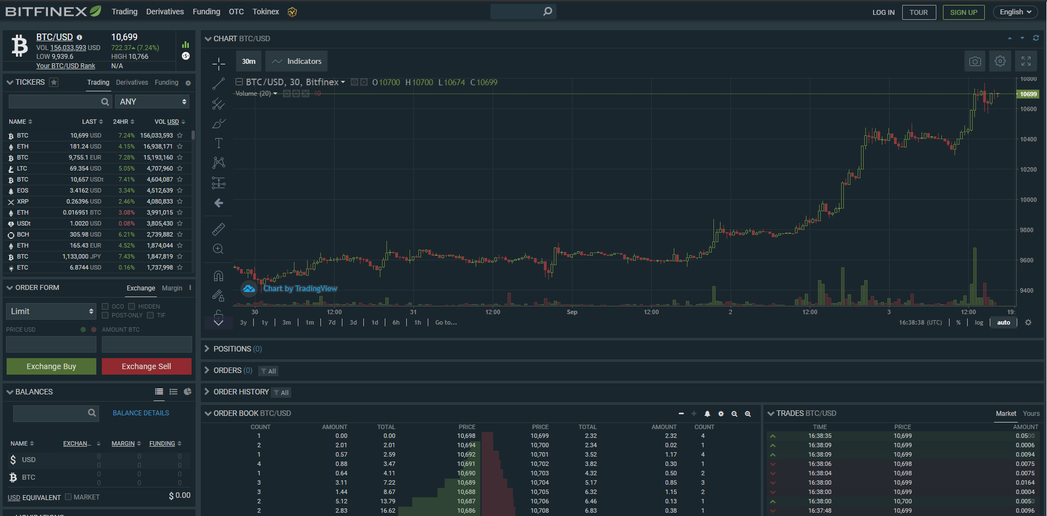Screen dimensions: 1047x516
Task: Switch chart to fullscreen mode
Action: pyautogui.click(x=1026, y=61)
